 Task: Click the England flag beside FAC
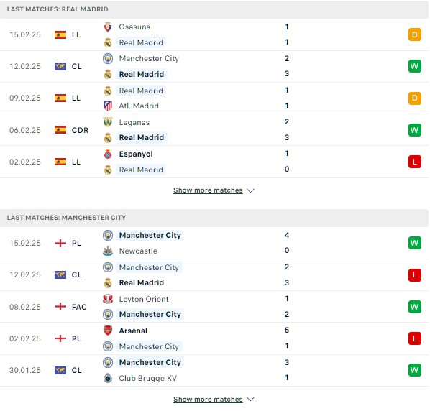[60, 307]
